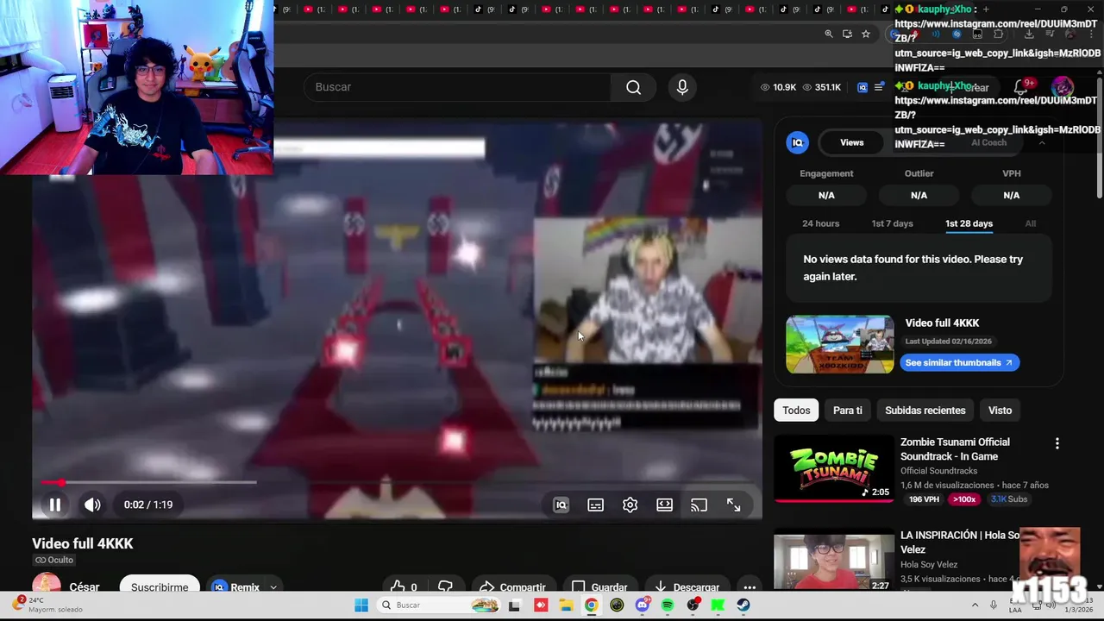Show hidden system tray icons
The height and width of the screenshot is (621, 1104).
975,605
